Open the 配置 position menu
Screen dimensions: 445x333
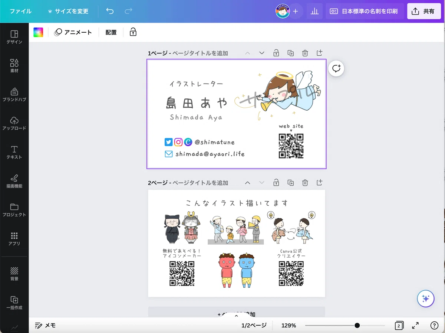[x=111, y=32]
